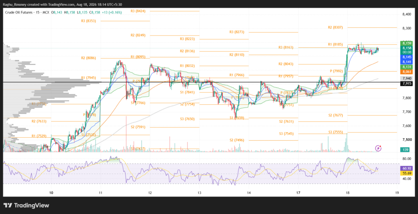Click the 7,800 price axis value
Image resolution: width=418 pixels, height=214 pixels.
(x=407, y=98)
